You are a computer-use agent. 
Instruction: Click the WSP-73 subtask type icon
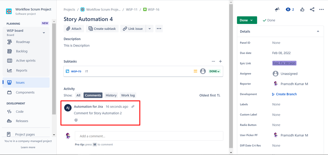pos(67,71)
